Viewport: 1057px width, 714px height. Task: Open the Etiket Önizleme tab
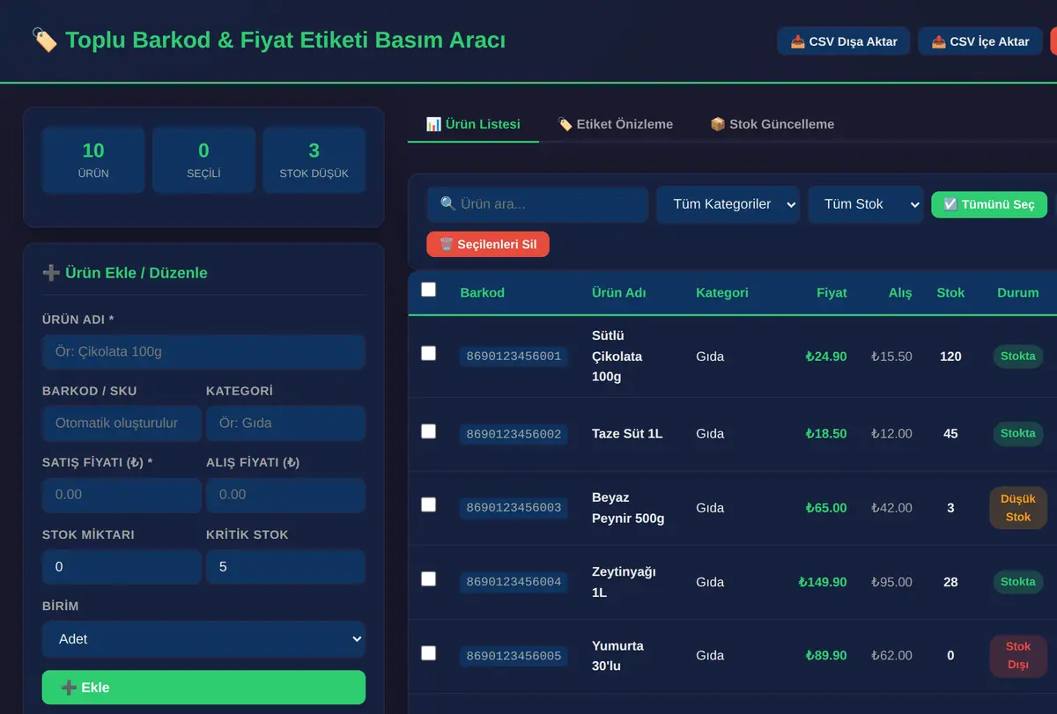tap(615, 124)
